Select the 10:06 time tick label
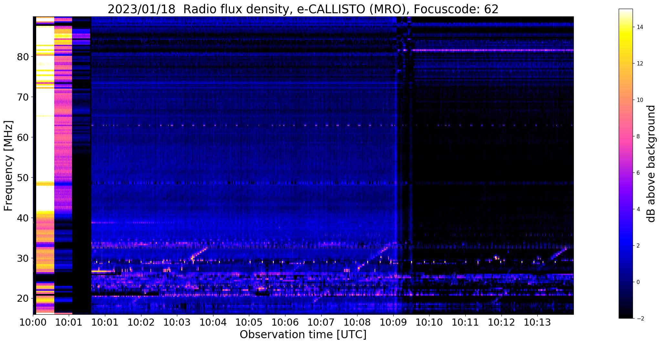661x344 pixels. click(285, 322)
